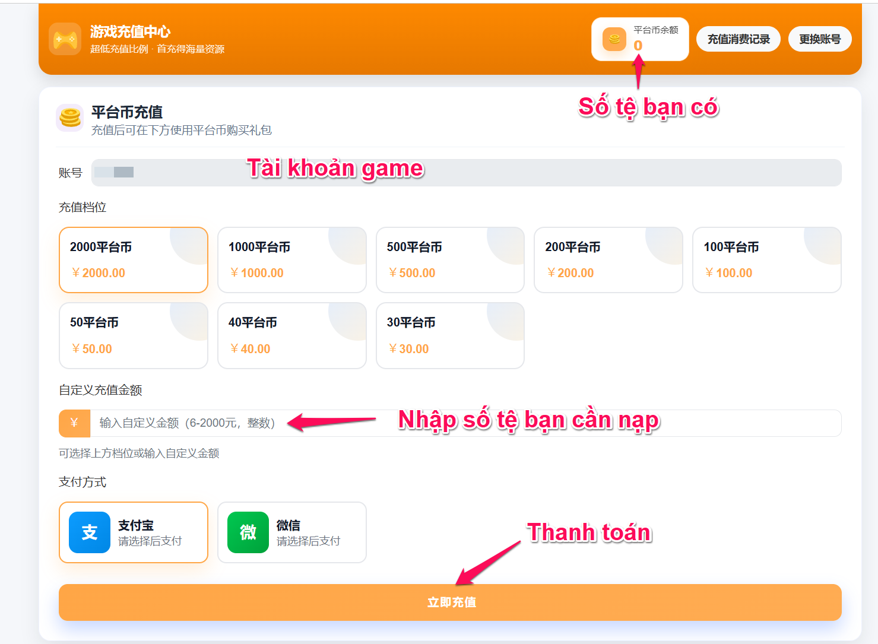Select the 40平台币 tier
878x644 pixels.
pos(291,335)
